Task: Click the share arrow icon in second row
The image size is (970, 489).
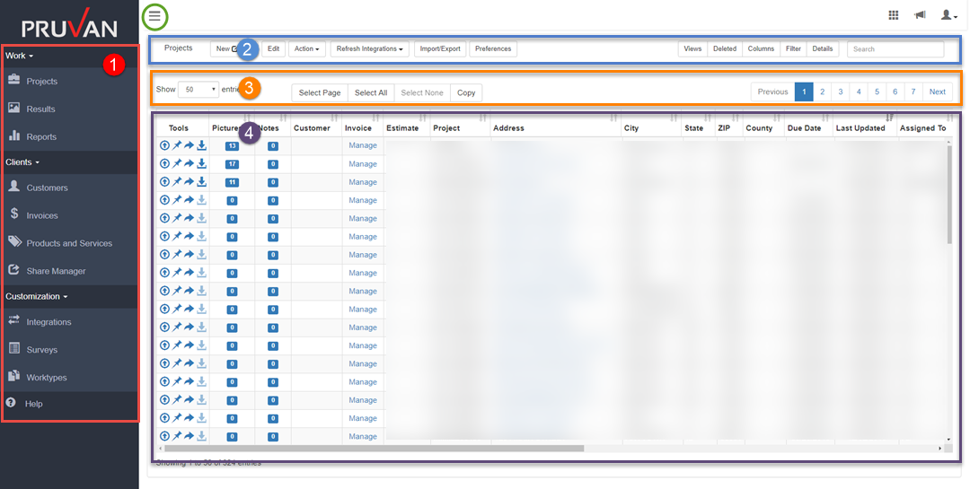Action: point(190,163)
